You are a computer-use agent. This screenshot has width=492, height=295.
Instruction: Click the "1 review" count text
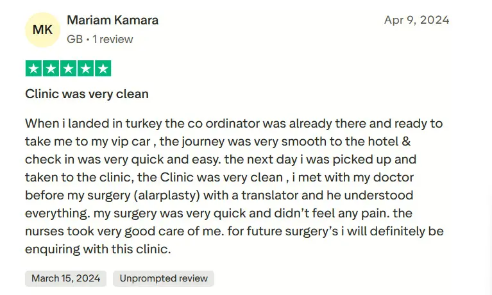click(113, 39)
